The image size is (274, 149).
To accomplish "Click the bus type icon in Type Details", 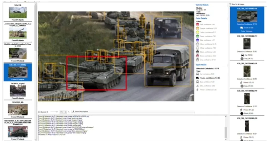I will click(x=198, y=82).
